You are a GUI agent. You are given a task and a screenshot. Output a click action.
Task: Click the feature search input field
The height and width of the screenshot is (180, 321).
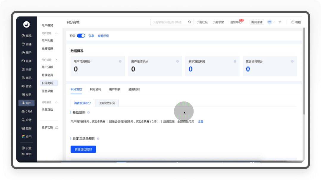pyautogui.click(x=172, y=22)
